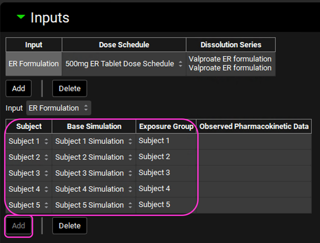Open the Input ER Formulation selector
Image resolution: width=320 pixels, height=243 pixels.
59,108
